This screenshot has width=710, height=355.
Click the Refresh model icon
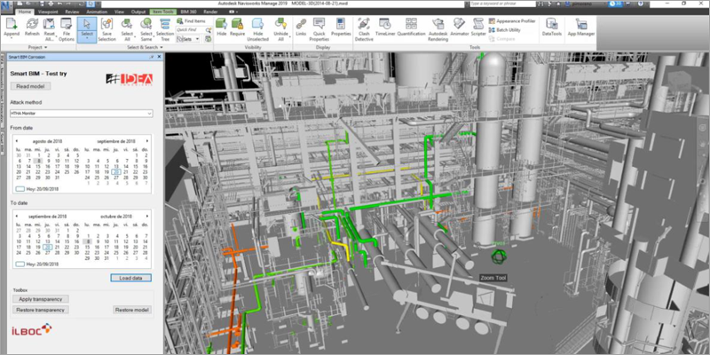coord(32,25)
